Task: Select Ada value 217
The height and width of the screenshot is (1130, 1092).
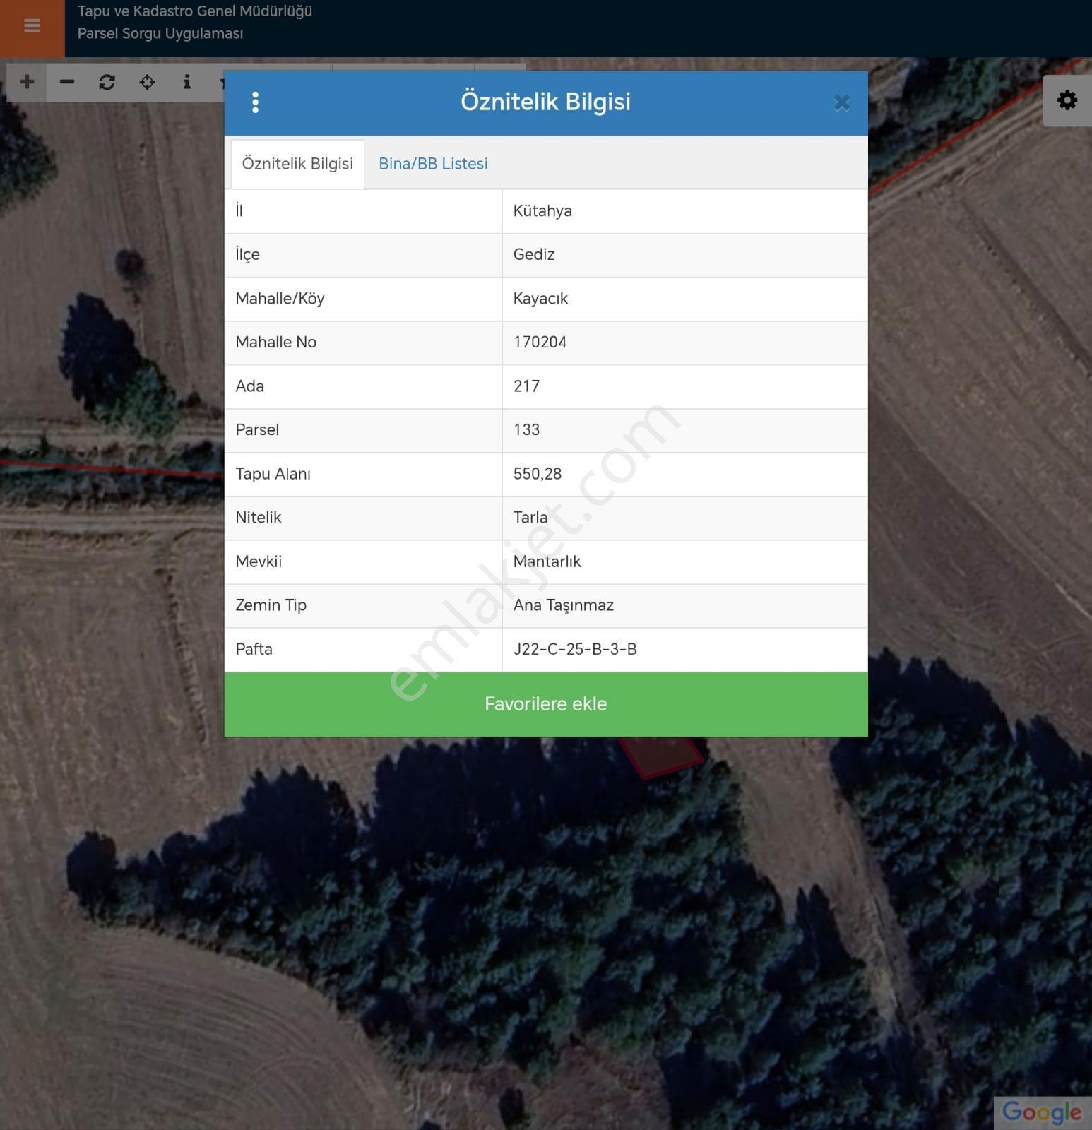Action: (x=526, y=386)
